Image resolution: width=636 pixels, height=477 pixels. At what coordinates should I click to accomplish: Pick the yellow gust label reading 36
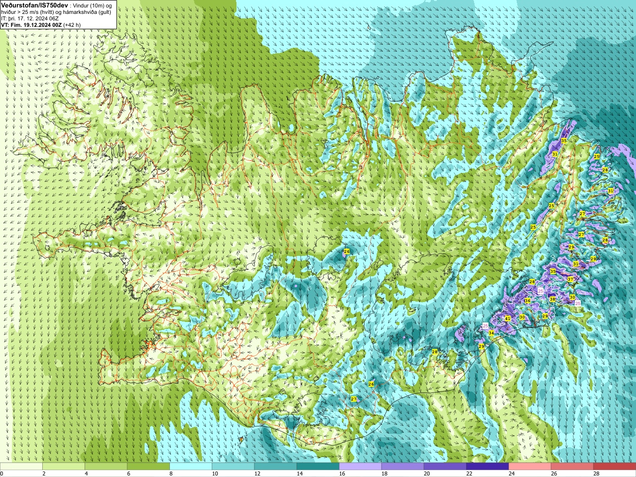[x=528, y=301]
